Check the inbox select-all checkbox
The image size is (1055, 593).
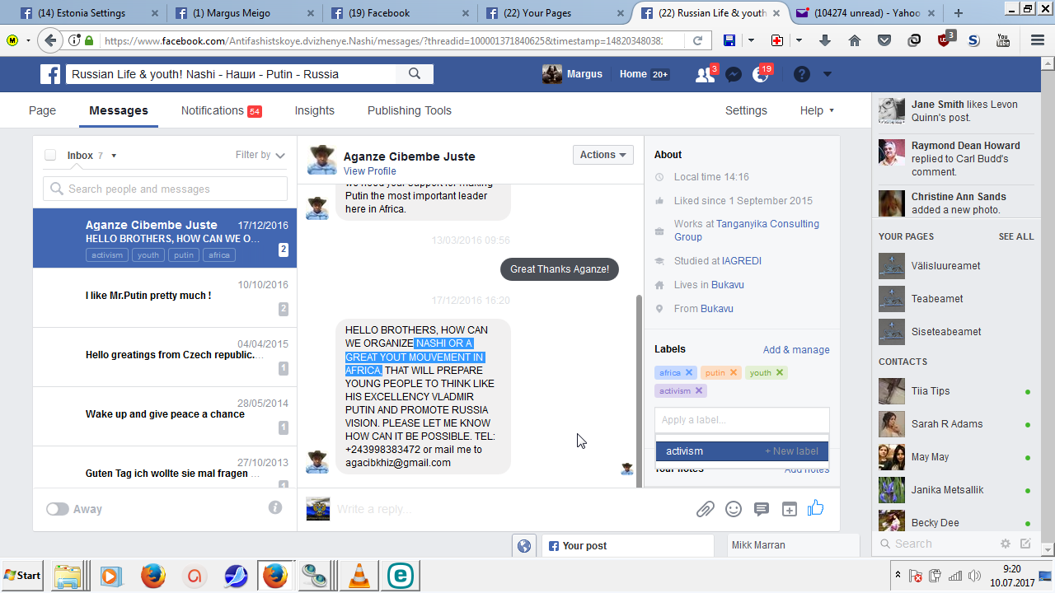tap(50, 155)
